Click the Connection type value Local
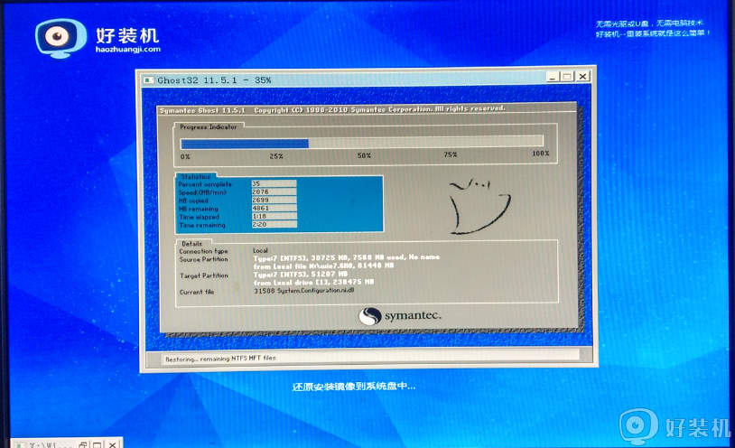The image size is (735, 448). tap(260, 250)
